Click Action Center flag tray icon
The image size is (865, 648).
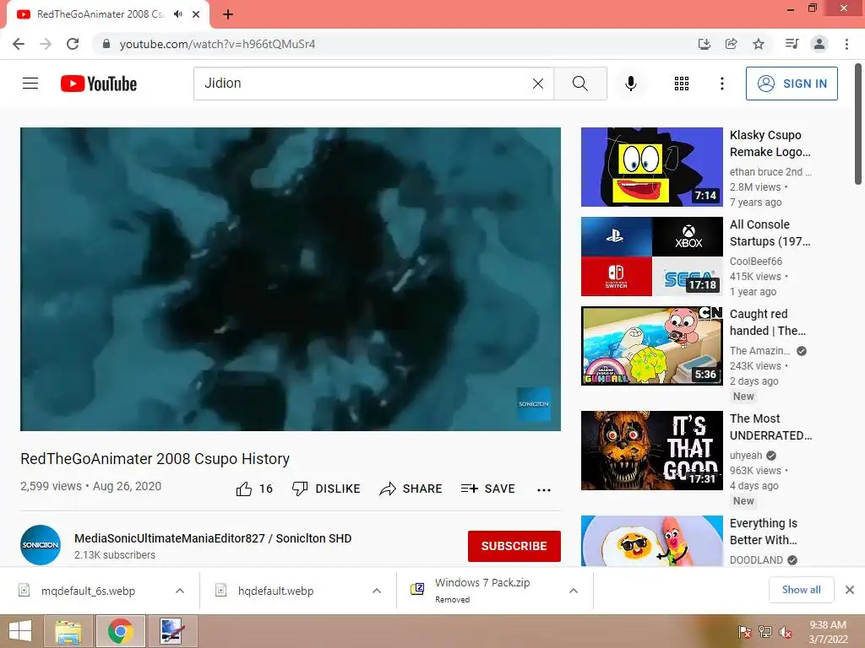[x=744, y=632]
